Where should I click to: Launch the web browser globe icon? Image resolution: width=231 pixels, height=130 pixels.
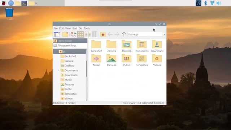point(11,3)
